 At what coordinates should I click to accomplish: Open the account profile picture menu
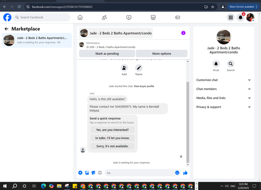[x=250, y=17]
